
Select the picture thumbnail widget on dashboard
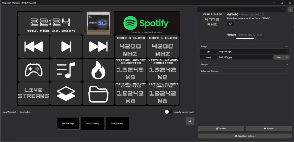tap(98, 23)
